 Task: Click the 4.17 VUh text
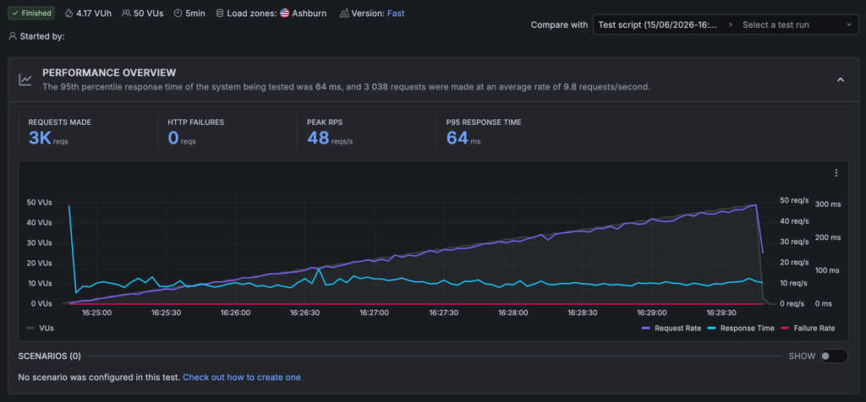pyautogui.click(x=94, y=13)
